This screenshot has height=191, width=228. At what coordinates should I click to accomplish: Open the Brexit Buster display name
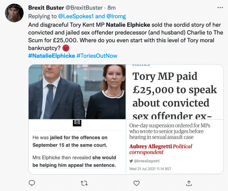click(x=46, y=8)
